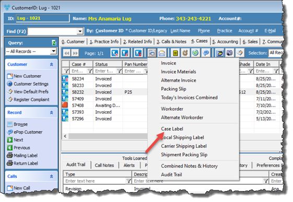Screen dimensions: 293x202
Task: Click the globe toolbar icon
Action: [x=230, y=53]
